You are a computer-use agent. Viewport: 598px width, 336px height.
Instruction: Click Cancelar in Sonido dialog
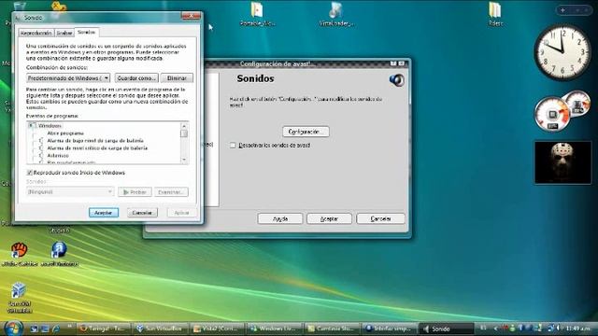coord(142,213)
